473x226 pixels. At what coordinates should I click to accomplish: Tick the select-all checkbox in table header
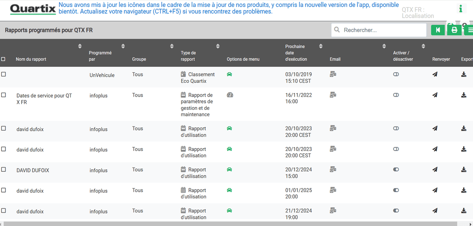pyautogui.click(x=3, y=59)
